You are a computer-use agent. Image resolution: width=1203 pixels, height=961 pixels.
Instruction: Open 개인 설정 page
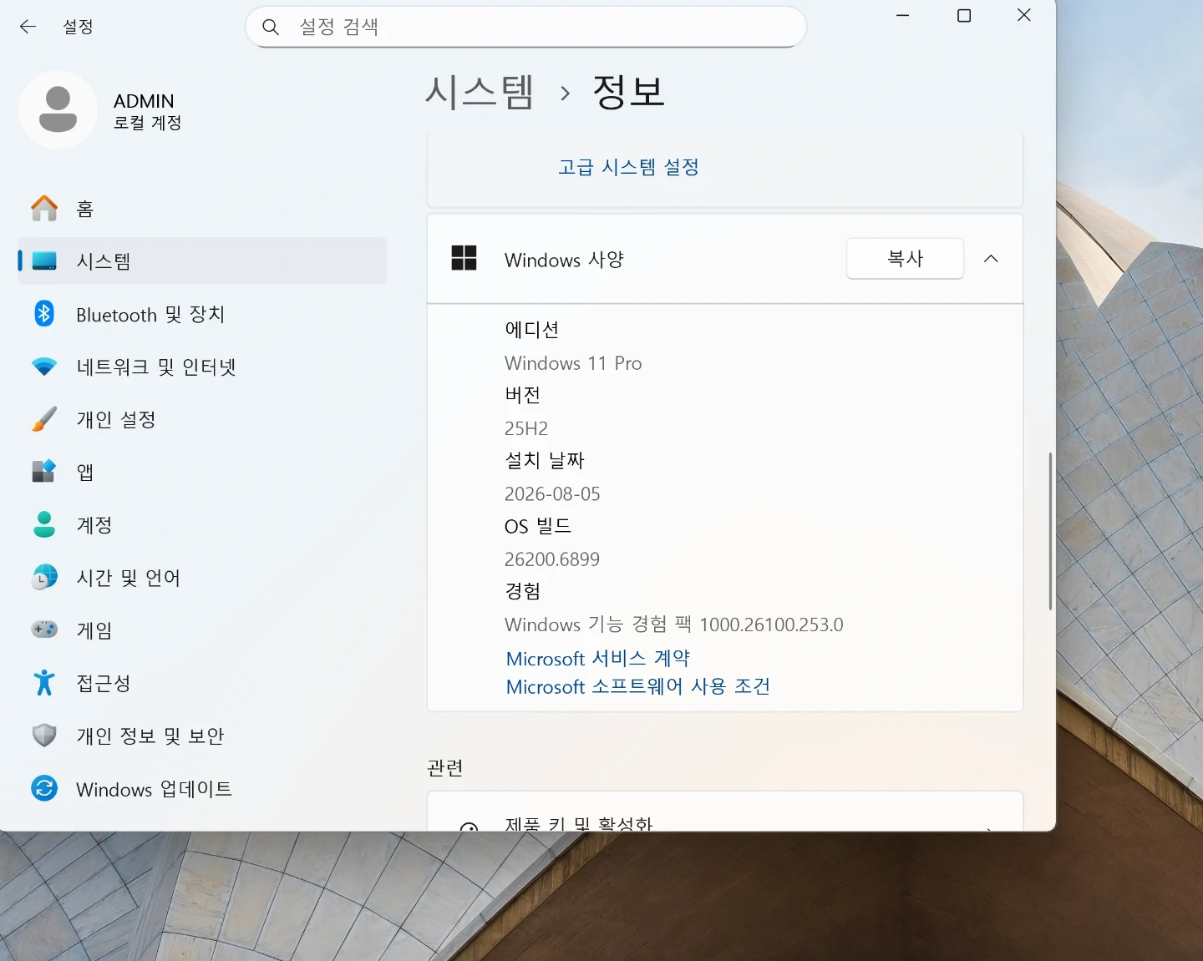pos(202,419)
